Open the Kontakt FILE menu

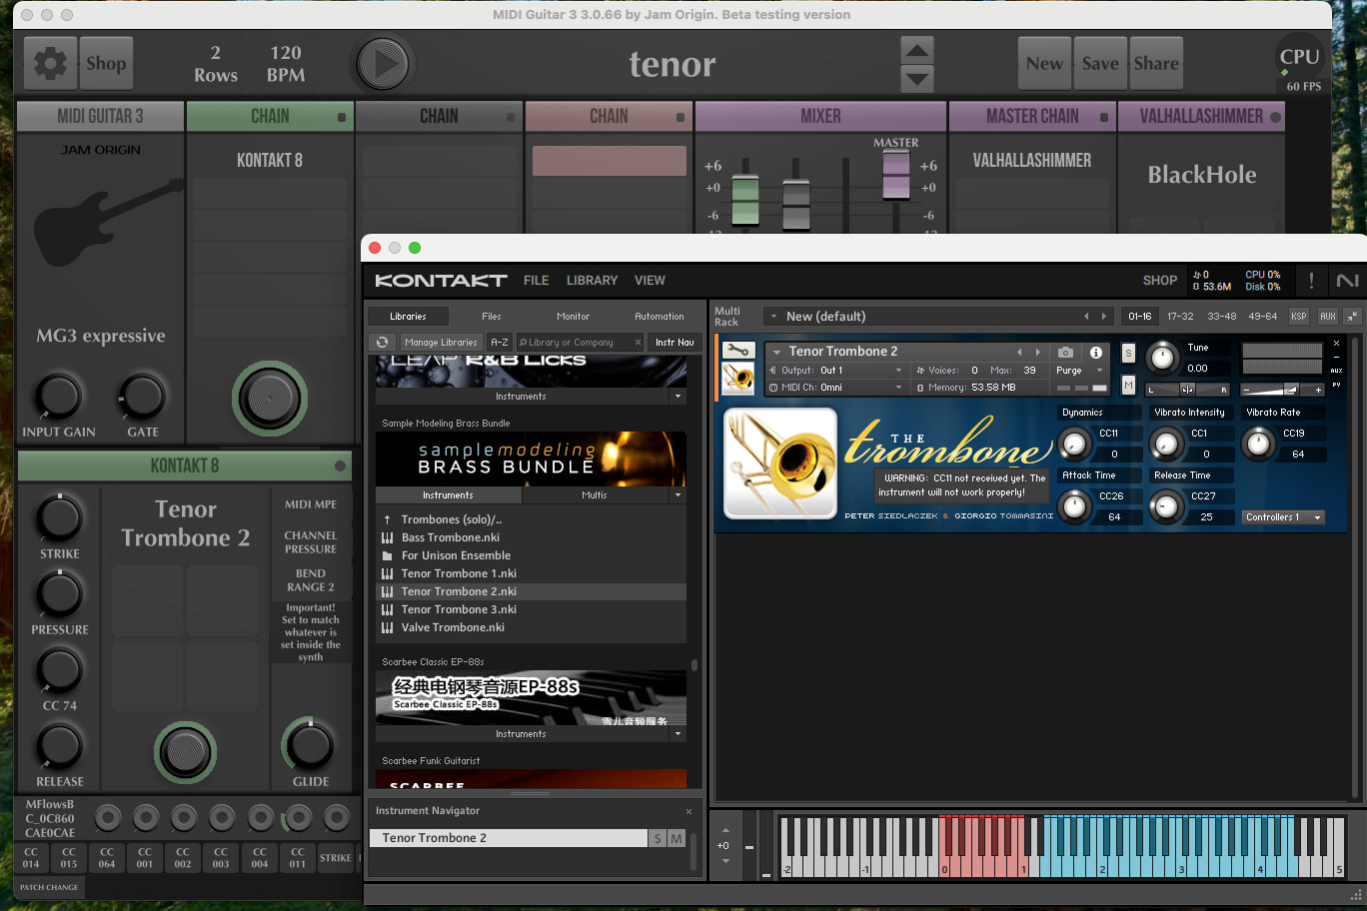click(536, 281)
